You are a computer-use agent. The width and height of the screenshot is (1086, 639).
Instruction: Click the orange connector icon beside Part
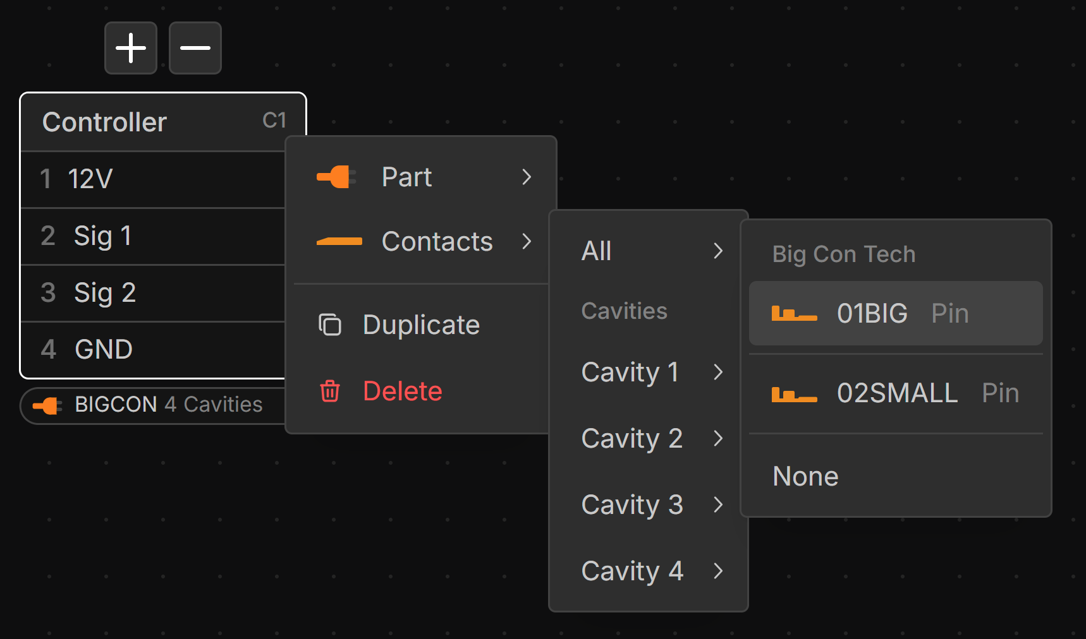335,177
